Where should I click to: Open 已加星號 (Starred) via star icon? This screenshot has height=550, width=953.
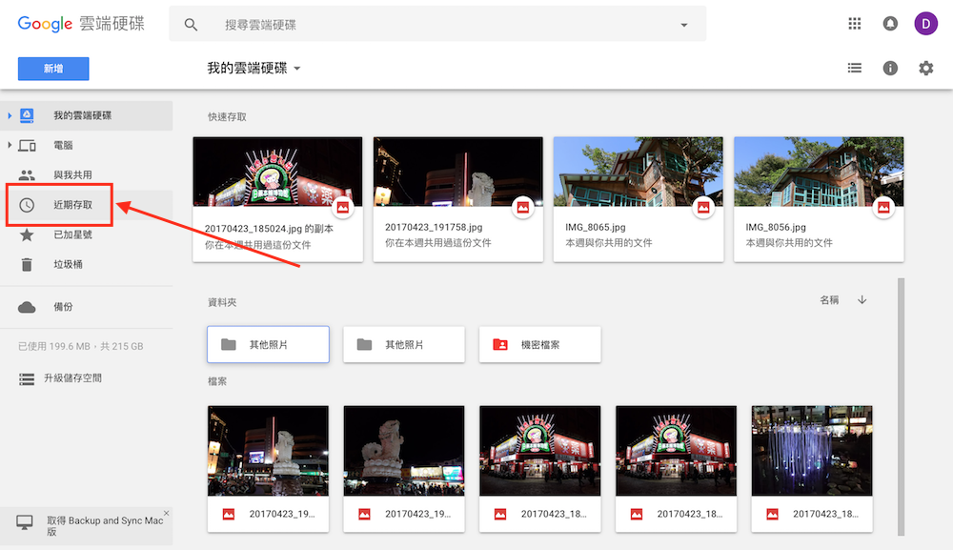(x=26, y=234)
